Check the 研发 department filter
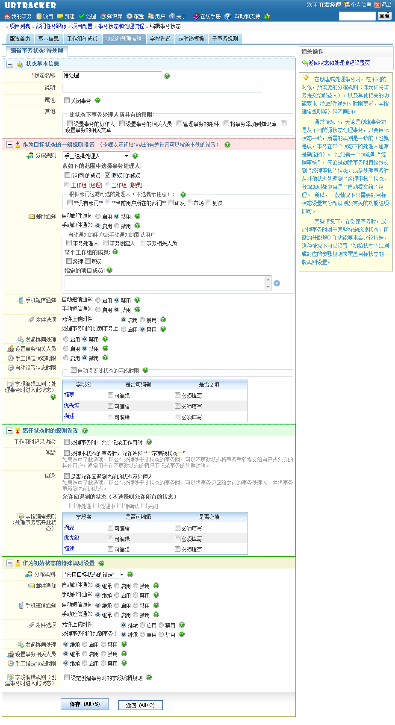The image size is (395, 725). tap(171, 203)
